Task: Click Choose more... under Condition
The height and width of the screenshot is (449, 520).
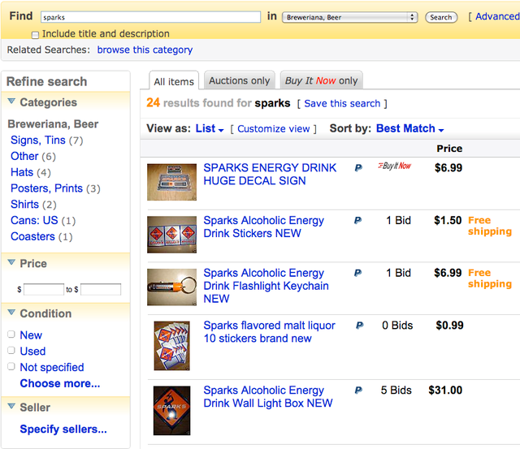Action: [60, 383]
